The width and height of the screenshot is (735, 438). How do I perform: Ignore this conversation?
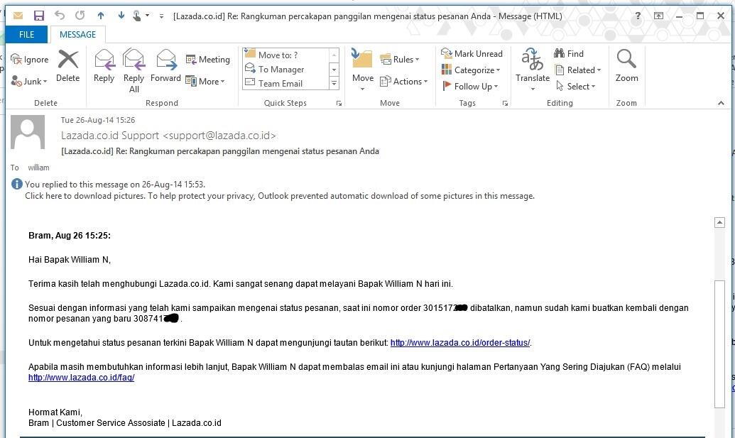click(x=30, y=60)
